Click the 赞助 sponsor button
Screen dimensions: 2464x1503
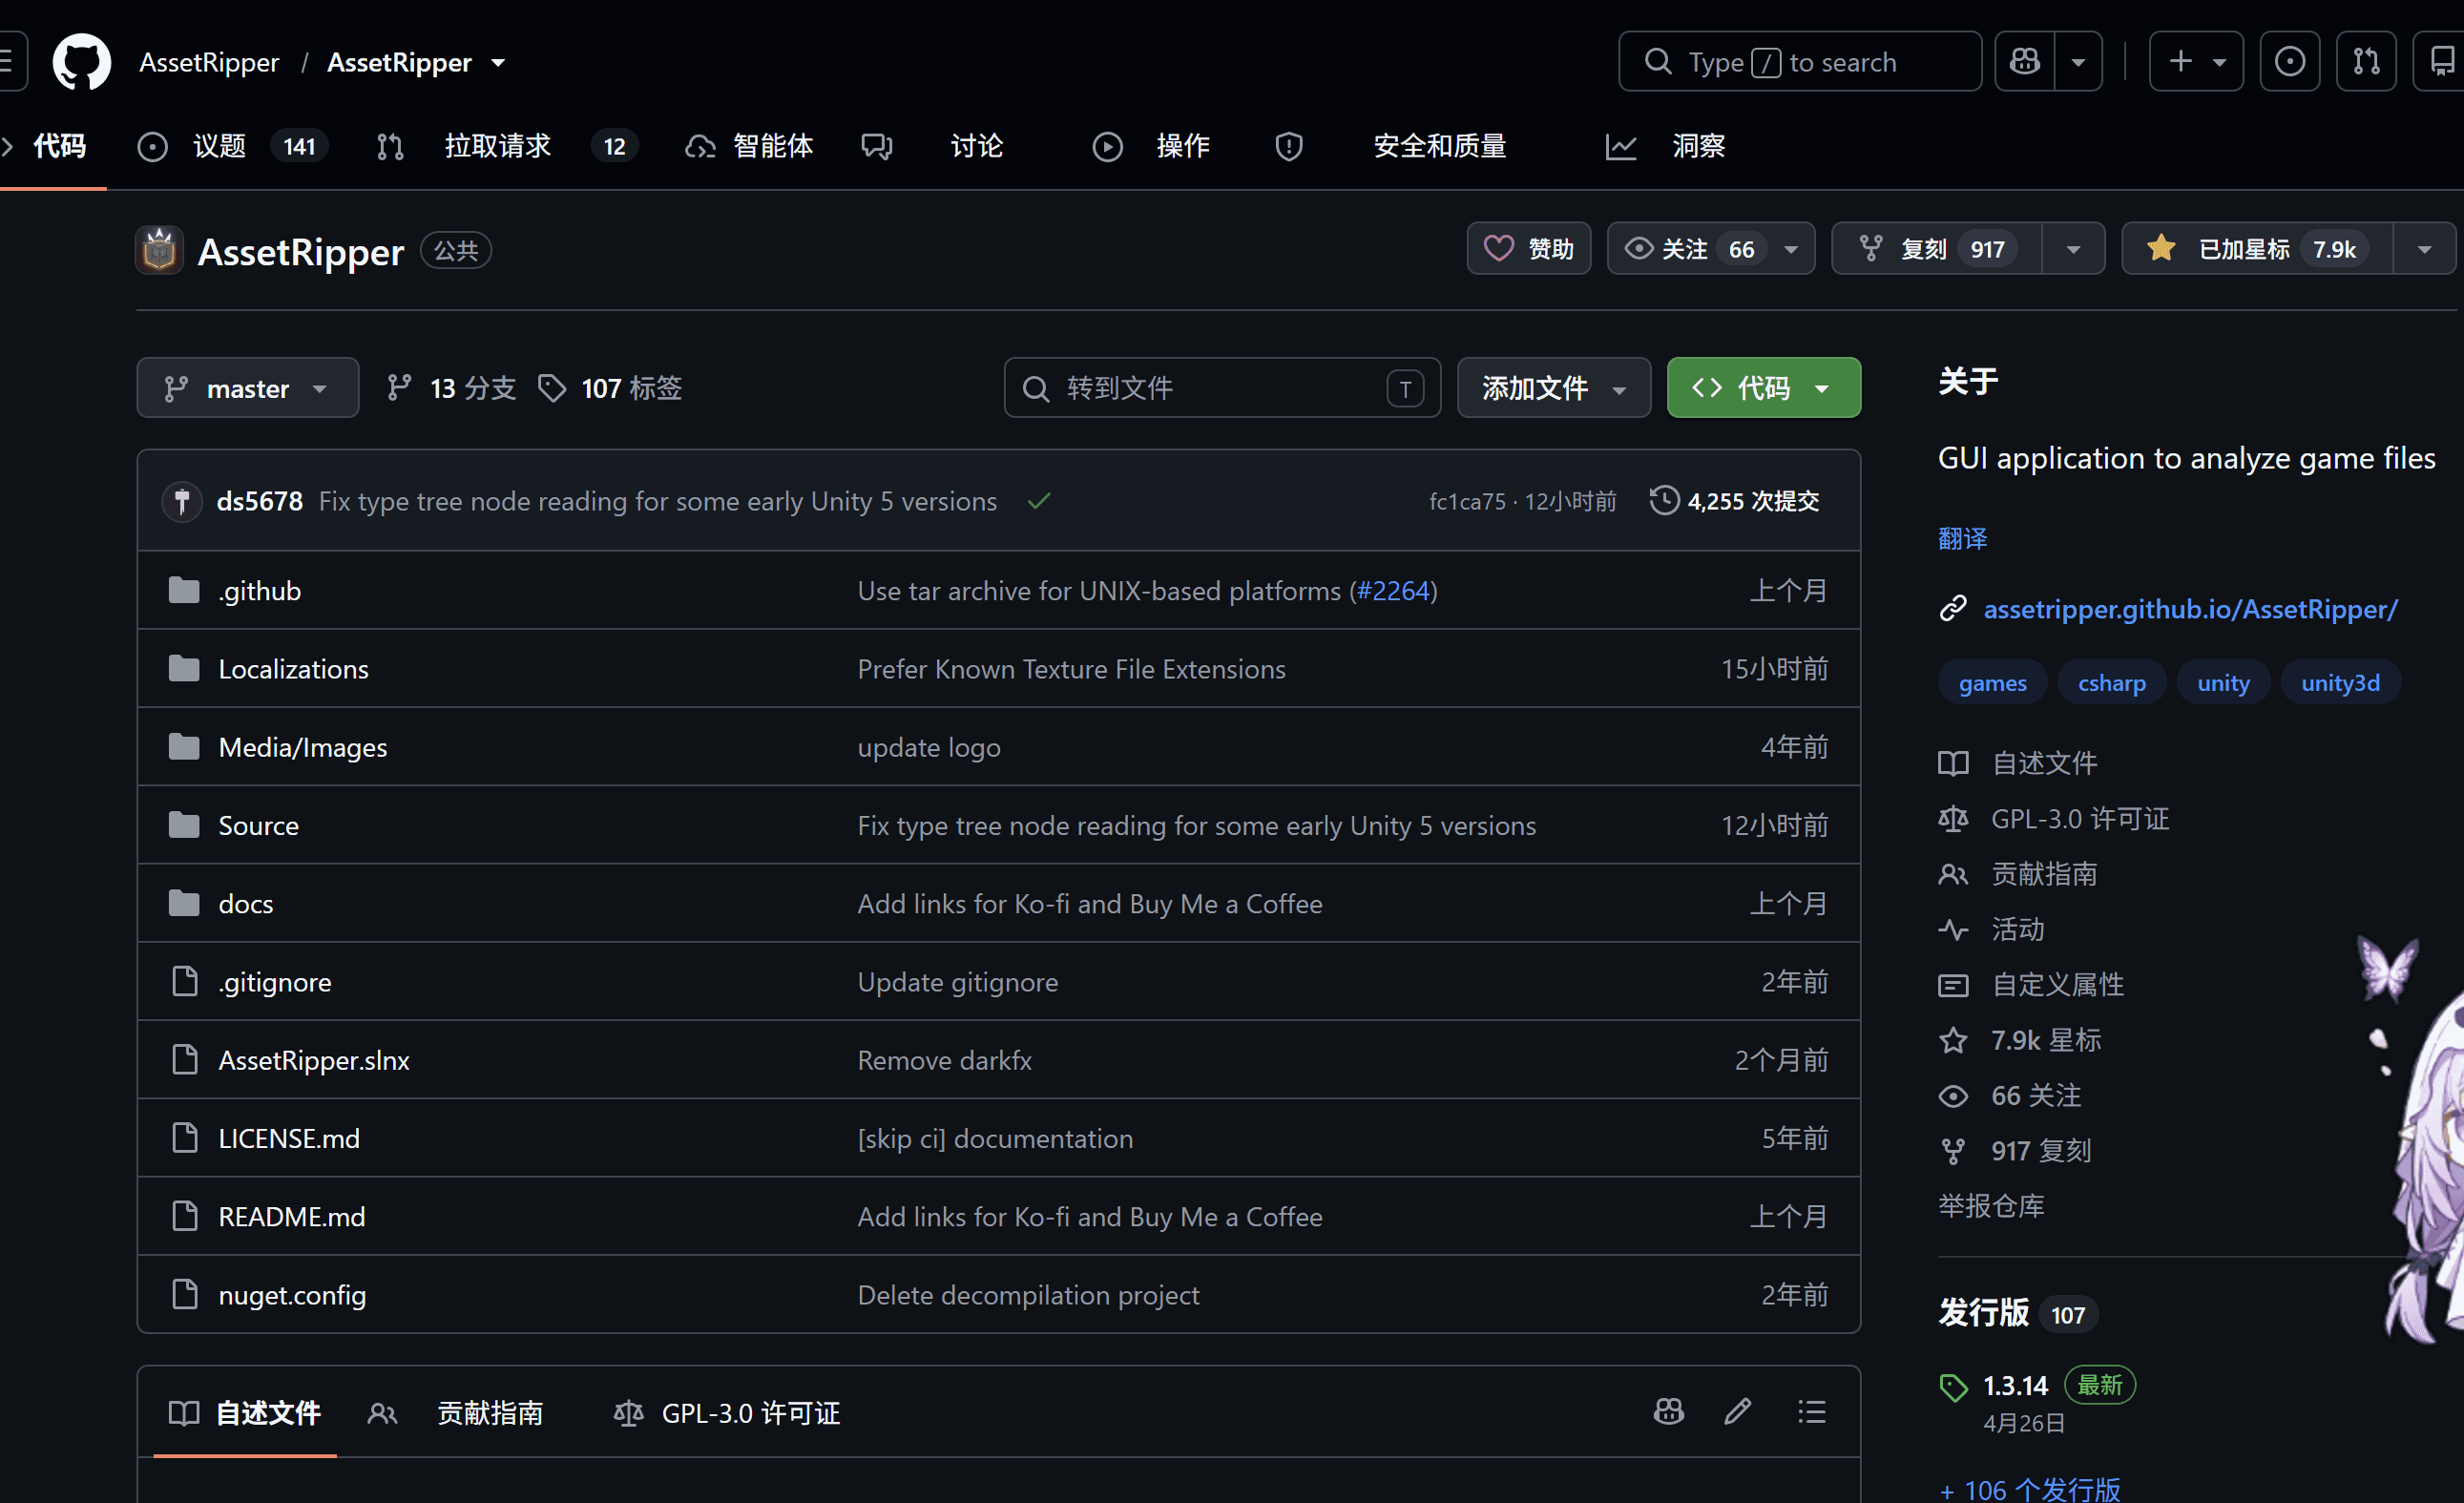tap(1529, 249)
